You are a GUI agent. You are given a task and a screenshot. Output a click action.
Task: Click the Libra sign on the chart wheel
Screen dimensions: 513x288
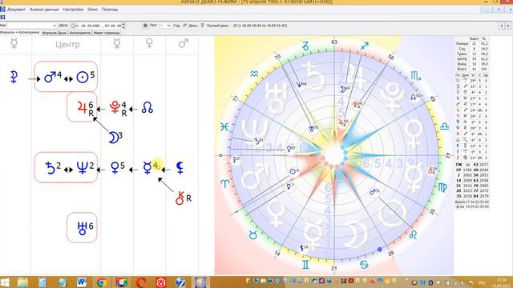(445, 126)
